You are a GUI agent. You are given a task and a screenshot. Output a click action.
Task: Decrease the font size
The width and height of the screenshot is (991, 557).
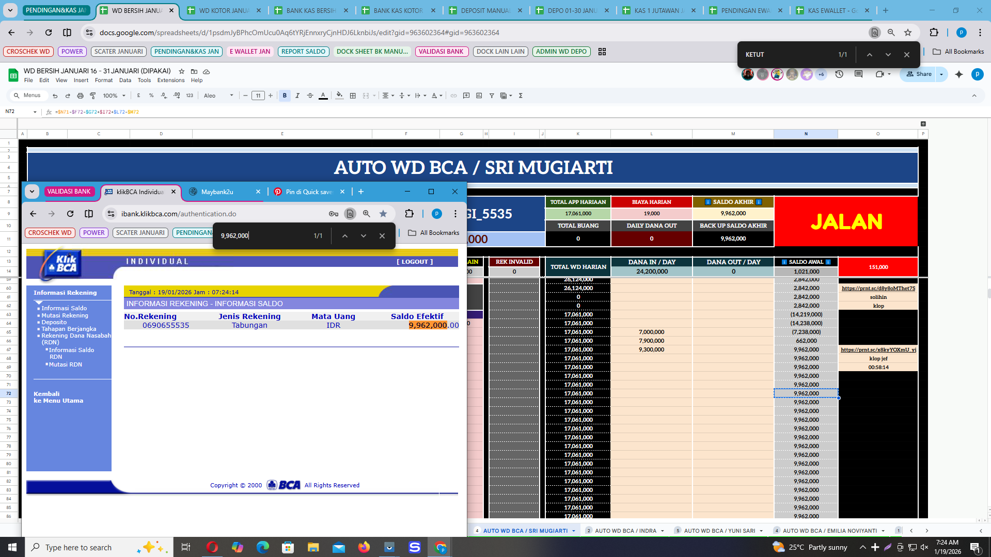coord(245,96)
